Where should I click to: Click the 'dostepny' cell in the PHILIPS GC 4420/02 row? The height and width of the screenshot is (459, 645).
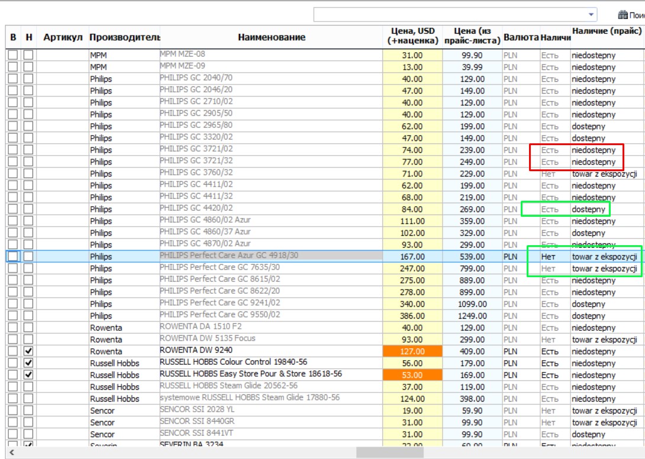pyautogui.click(x=607, y=209)
